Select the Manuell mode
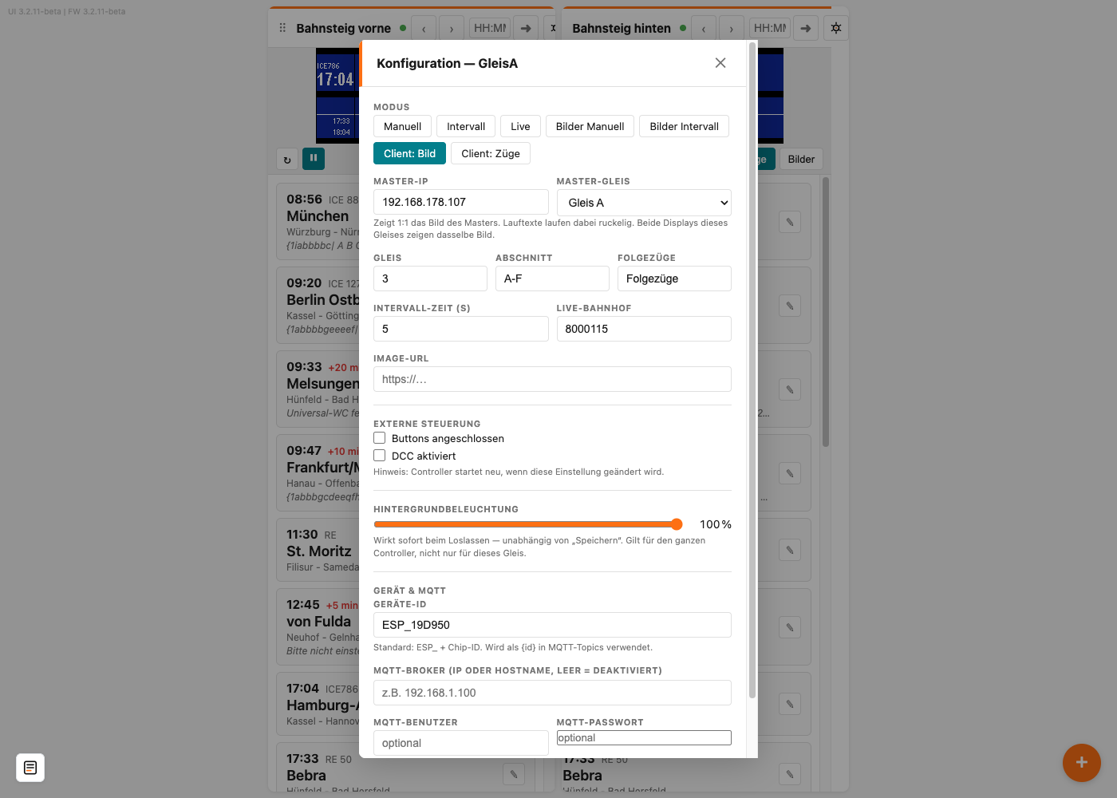1117x798 pixels. [403, 126]
